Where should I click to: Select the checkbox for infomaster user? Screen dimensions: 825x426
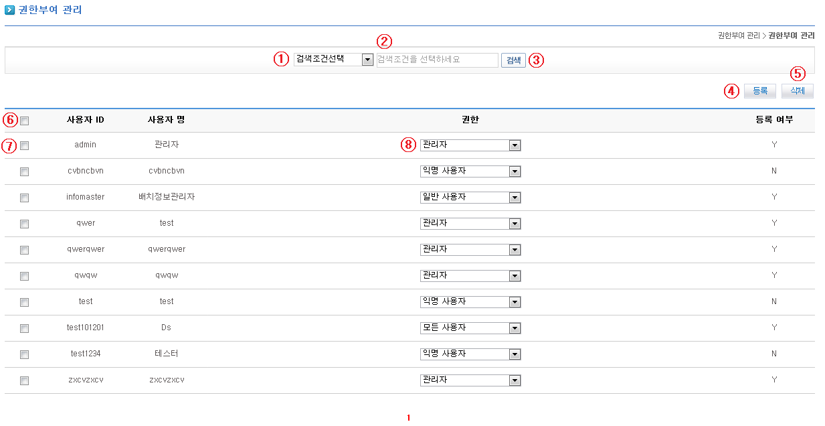click(x=25, y=198)
